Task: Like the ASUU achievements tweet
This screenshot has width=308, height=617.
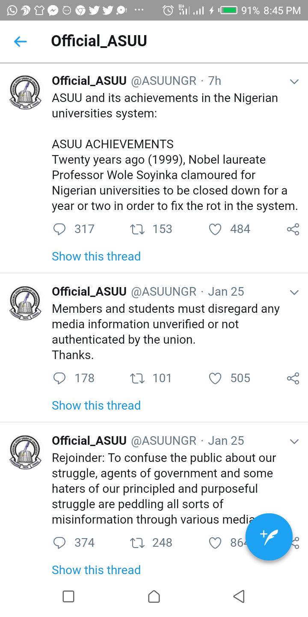Action: 215,229
